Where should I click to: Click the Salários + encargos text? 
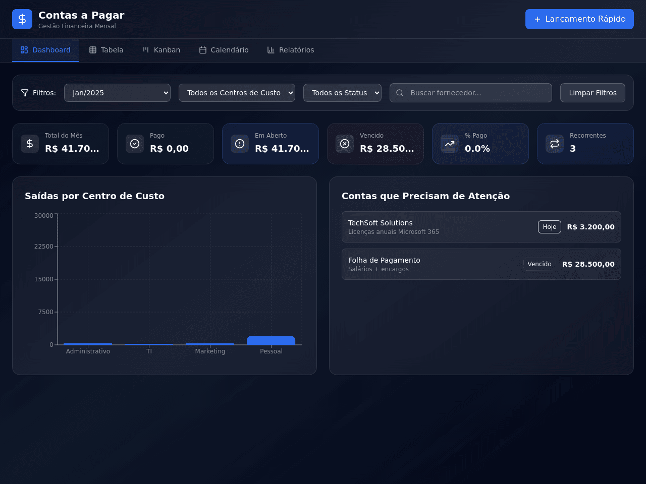pos(379,269)
